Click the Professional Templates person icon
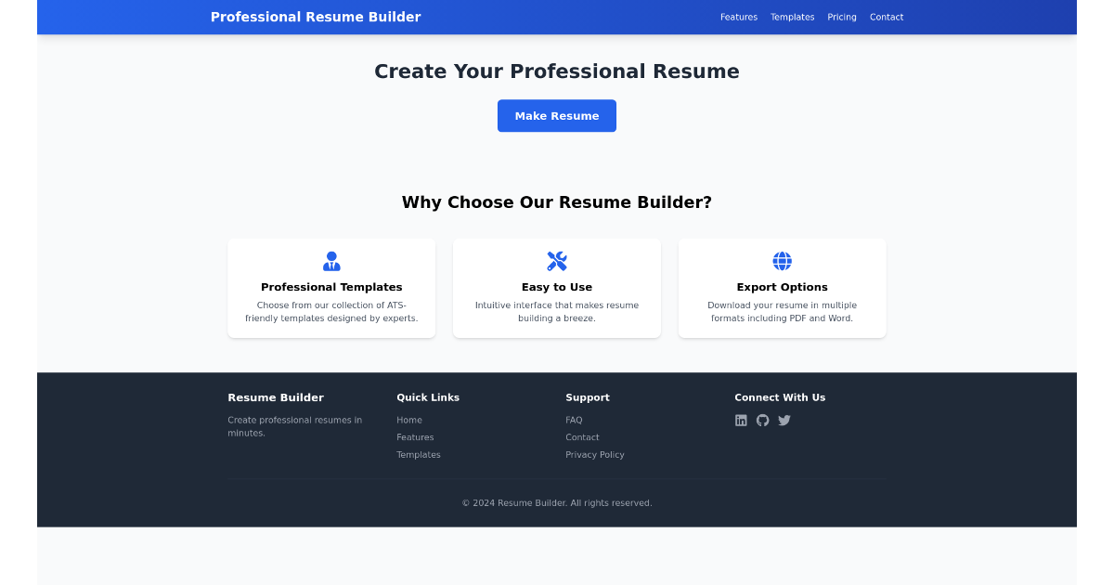Image resolution: width=1114 pixels, height=585 pixels. pos(331,261)
